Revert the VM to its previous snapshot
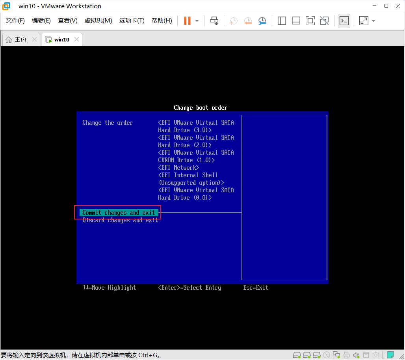The height and width of the screenshot is (360, 405). tap(248, 21)
